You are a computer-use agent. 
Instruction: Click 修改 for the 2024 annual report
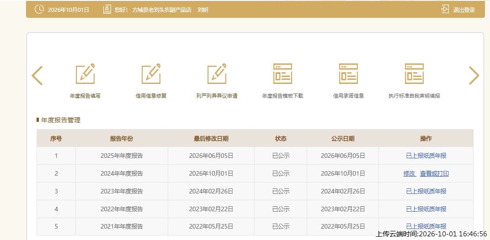click(x=410, y=173)
